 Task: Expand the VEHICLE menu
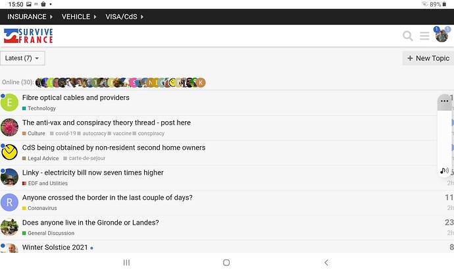click(x=79, y=17)
